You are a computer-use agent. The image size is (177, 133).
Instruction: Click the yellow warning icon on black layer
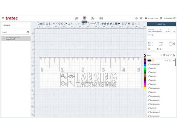click(x=153, y=61)
